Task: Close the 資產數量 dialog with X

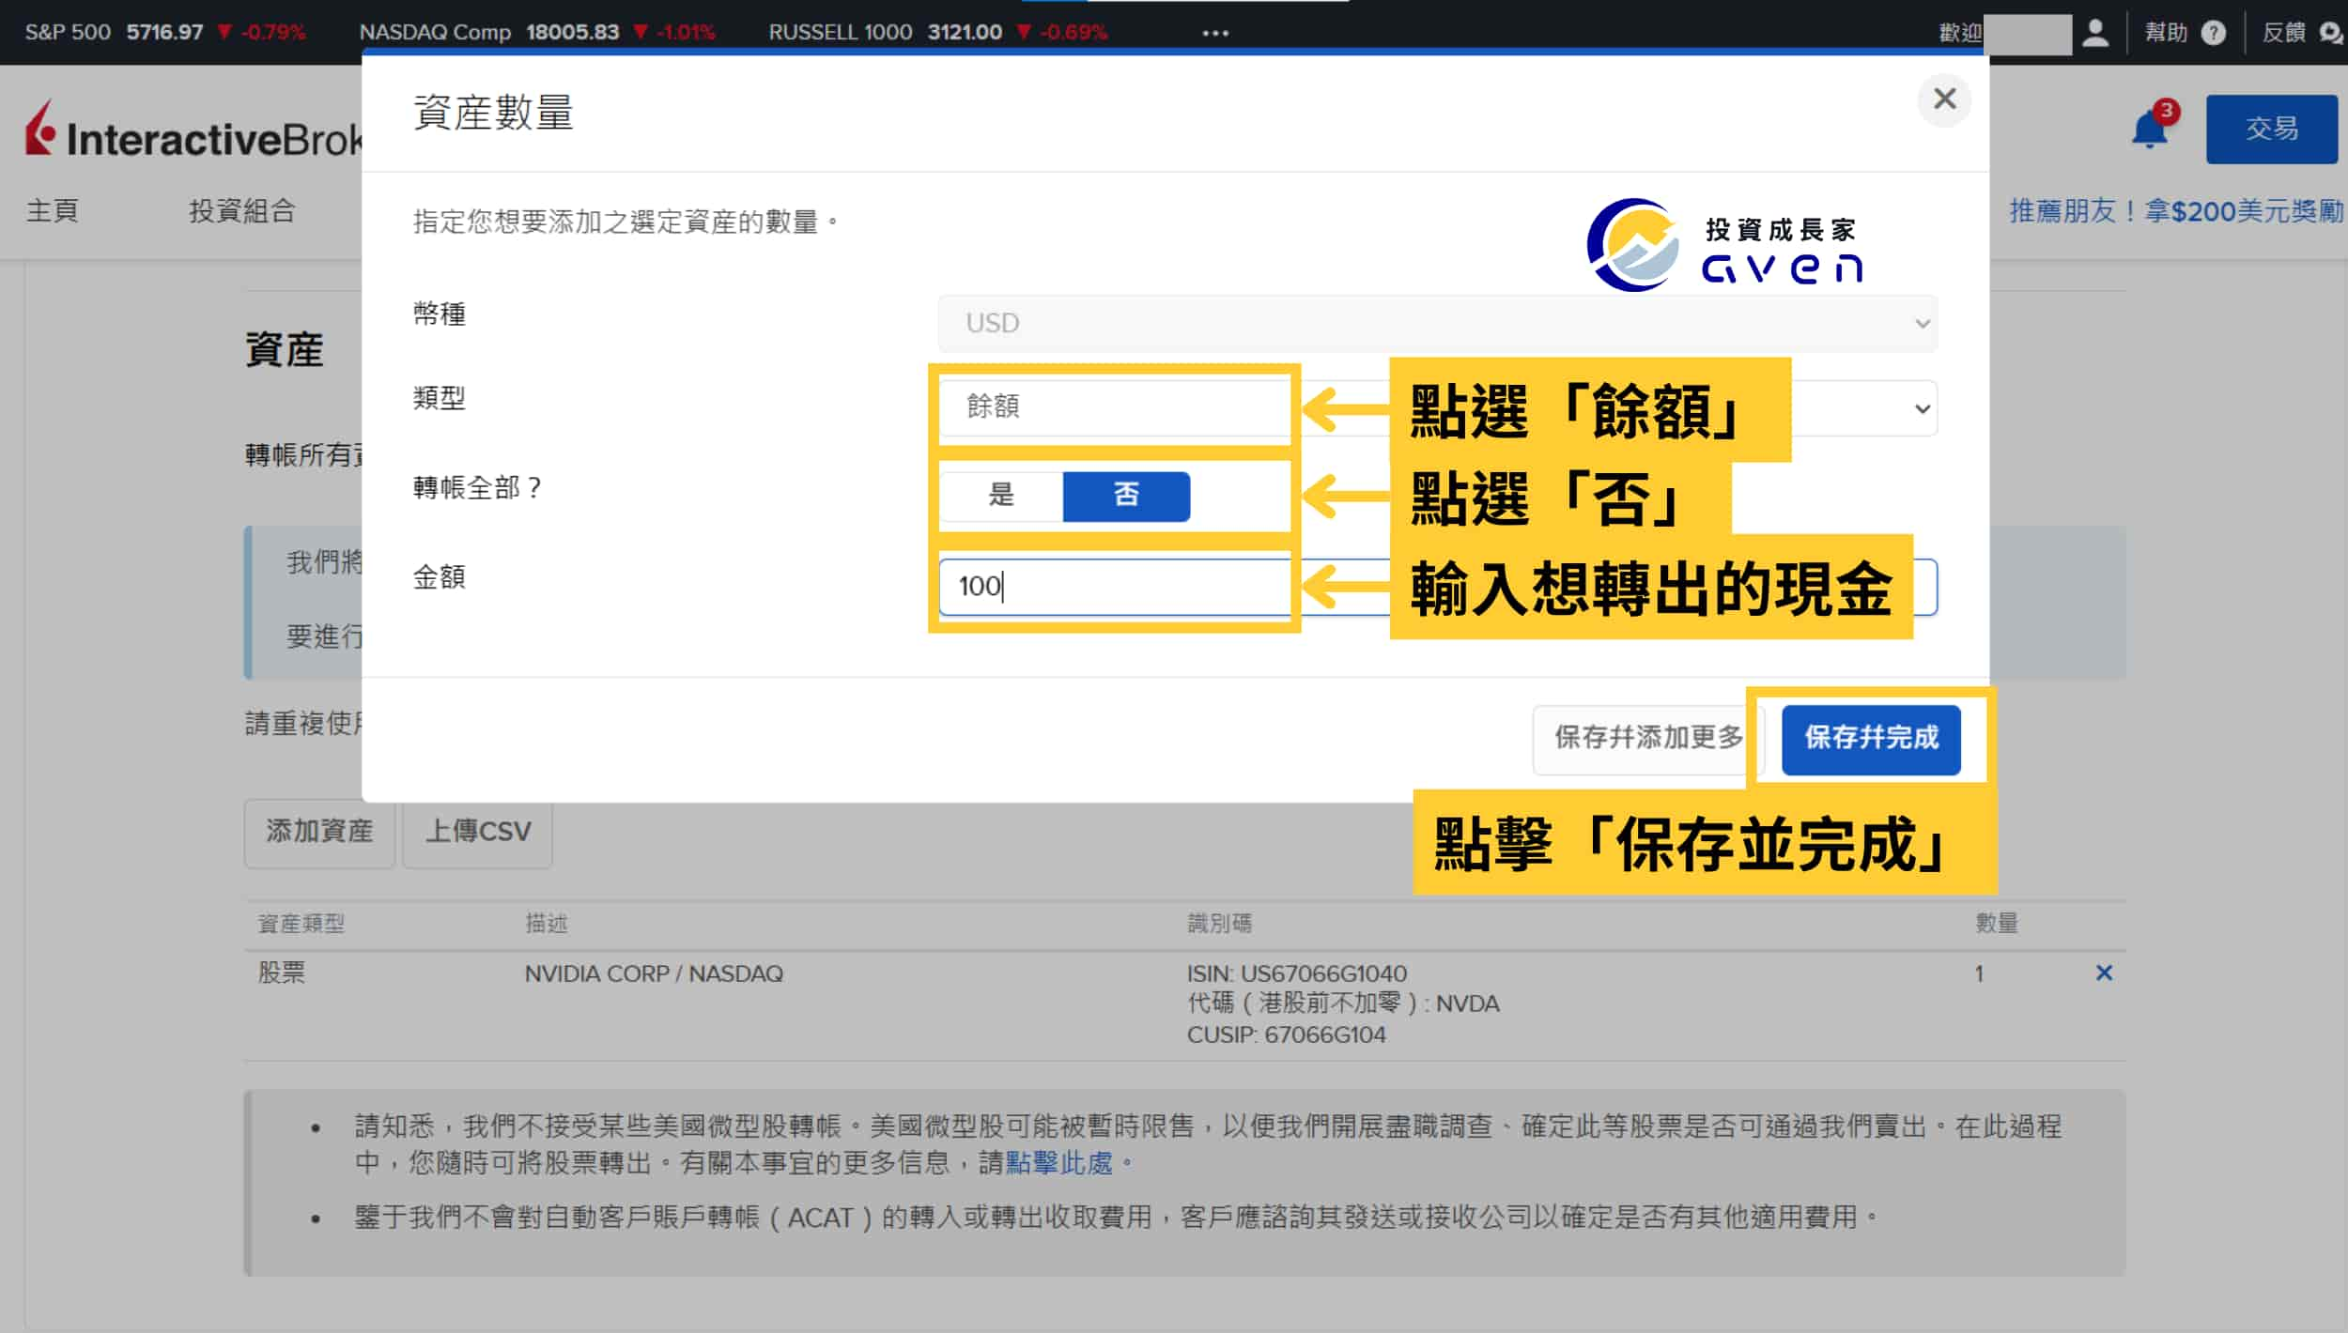Action: click(1944, 99)
